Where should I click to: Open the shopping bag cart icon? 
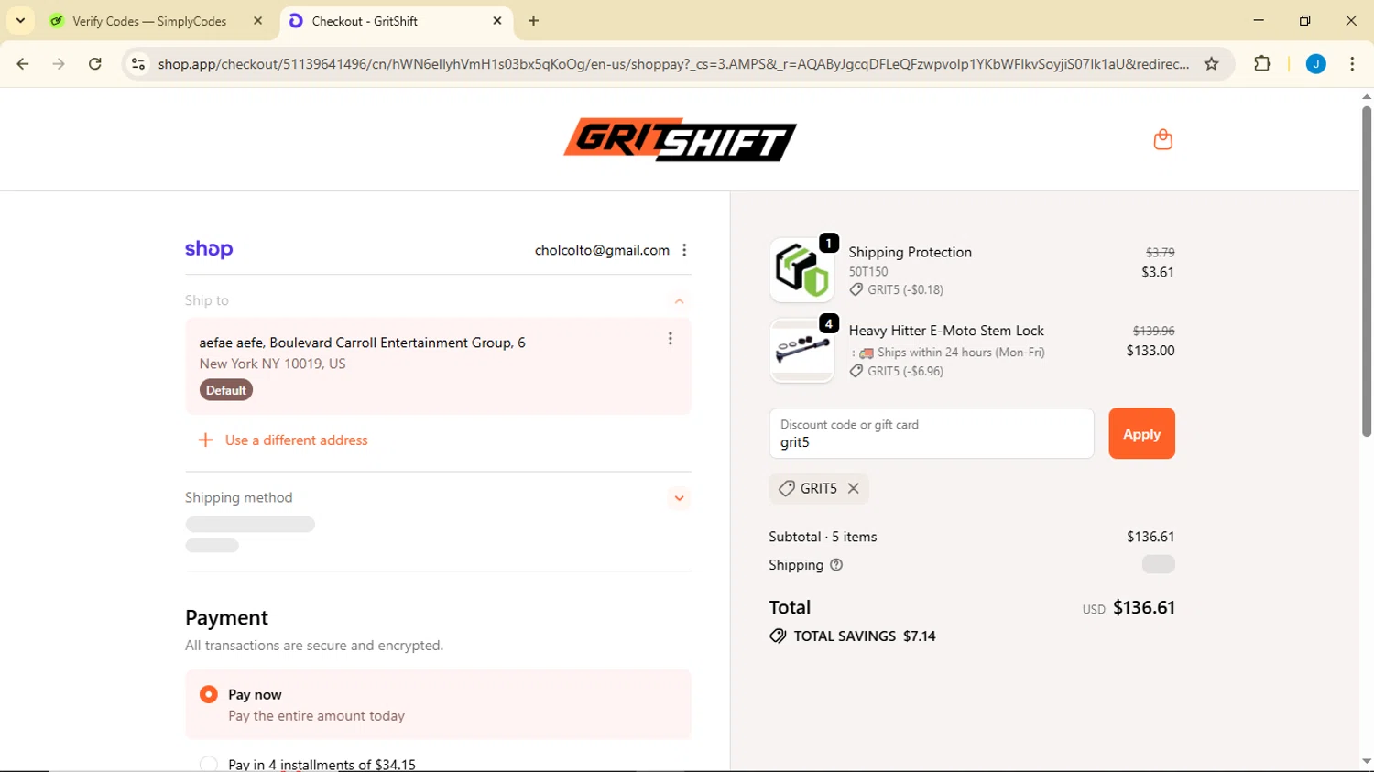[x=1162, y=139]
